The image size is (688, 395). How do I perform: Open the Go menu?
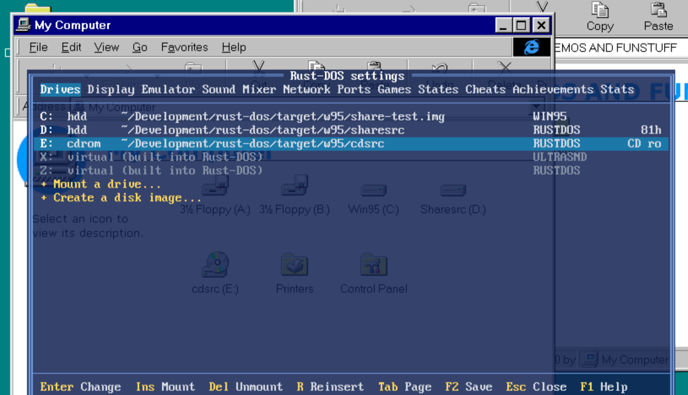tap(140, 47)
